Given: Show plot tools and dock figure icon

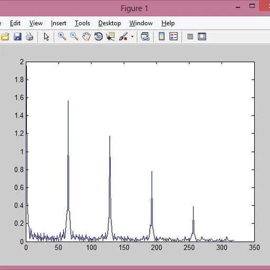Looking at the screenshot, I should (x=202, y=36).
